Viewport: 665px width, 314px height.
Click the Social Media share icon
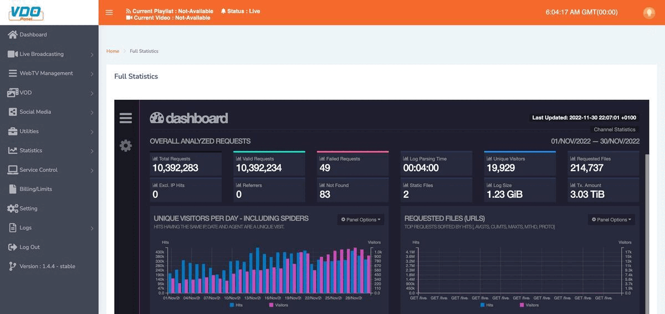(x=13, y=112)
